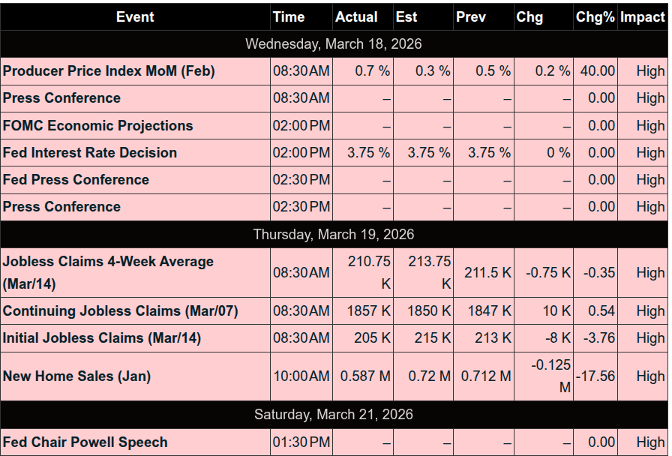Sort by the Time column header

[x=289, y=16]
